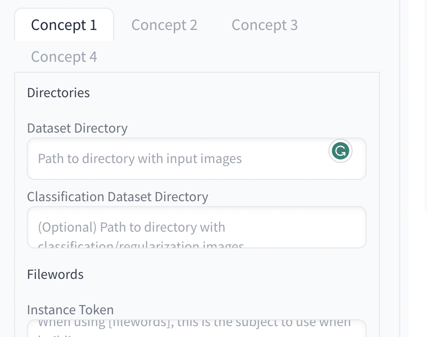This screenshot has height=337, width=427.
Task: Click empty tab-bar space right of Concept 4
Action: [x=236, y=57]
